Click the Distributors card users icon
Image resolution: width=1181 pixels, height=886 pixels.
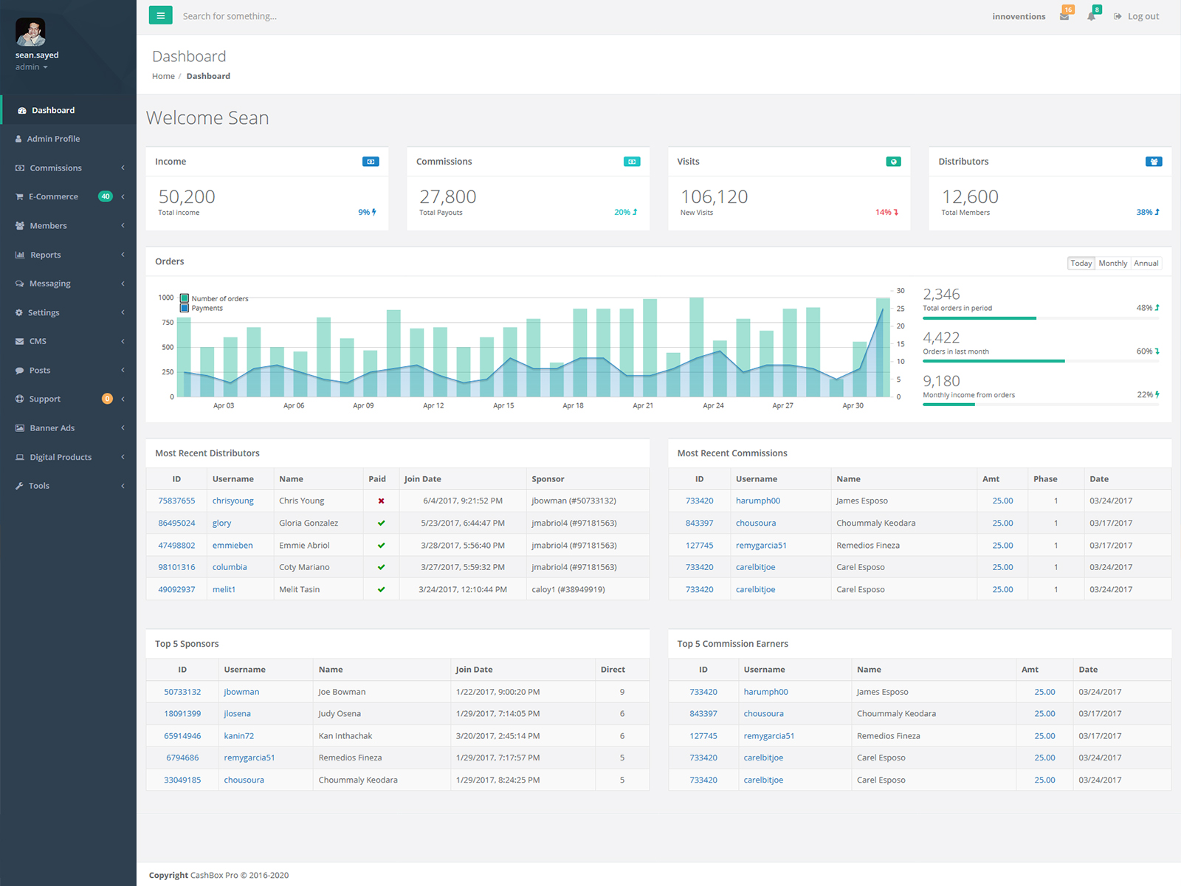pos(1154,162)
